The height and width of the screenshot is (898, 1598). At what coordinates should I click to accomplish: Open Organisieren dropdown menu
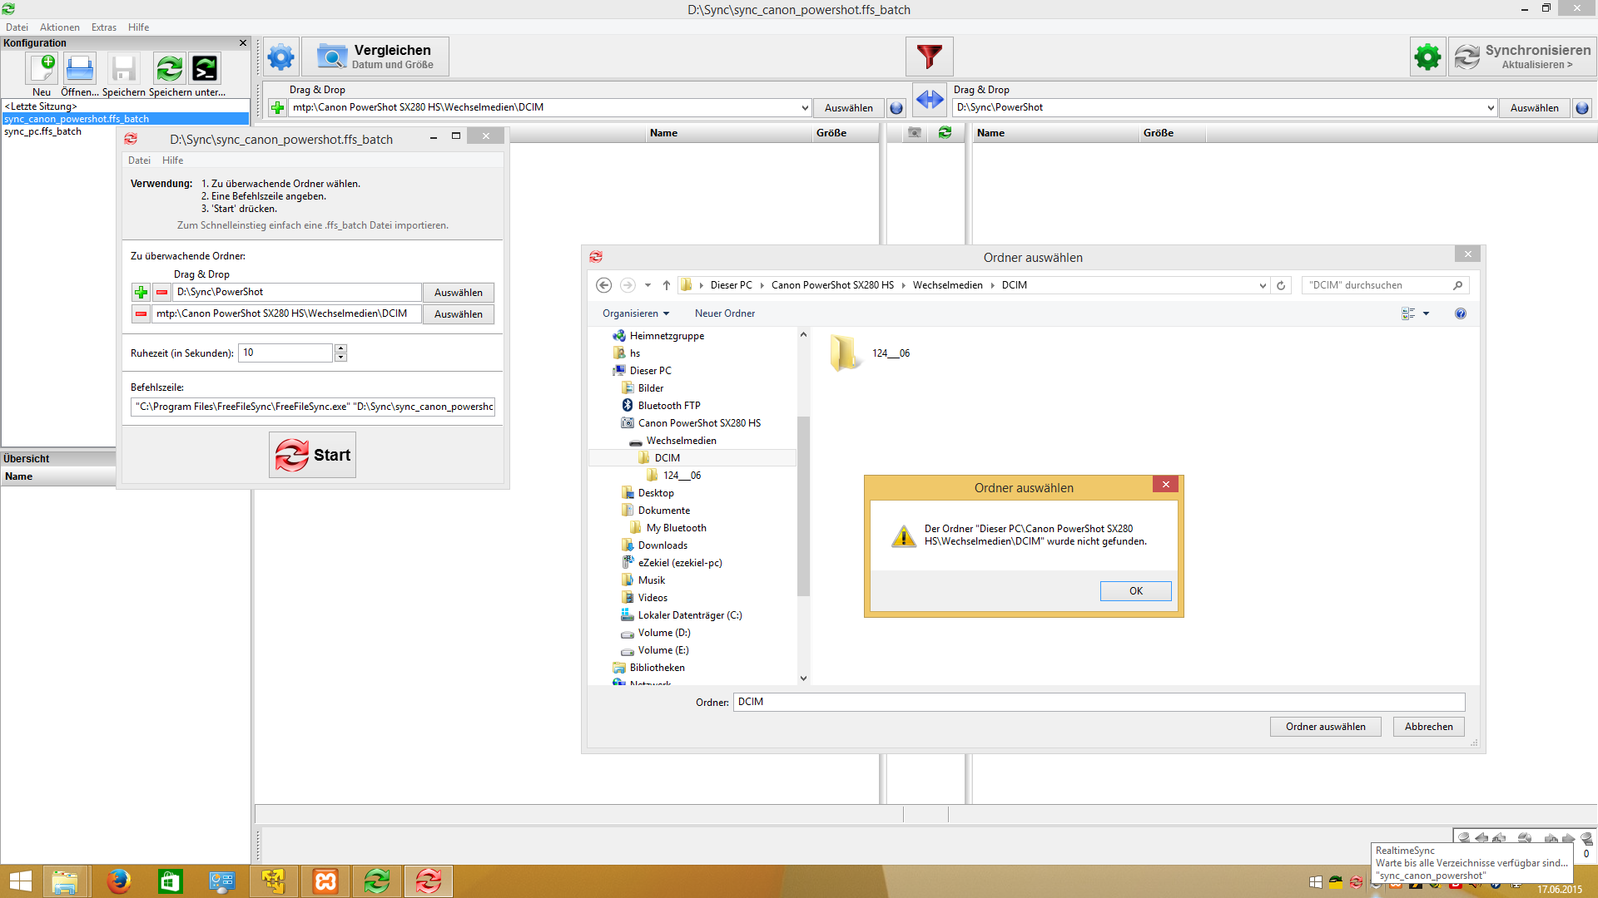(x=636, y=313)
